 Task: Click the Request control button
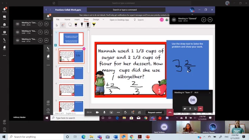coord(155,113)
